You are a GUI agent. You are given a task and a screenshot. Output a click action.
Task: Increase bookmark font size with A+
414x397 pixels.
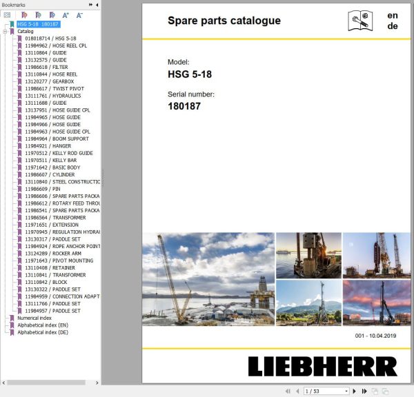coord(66,15)
